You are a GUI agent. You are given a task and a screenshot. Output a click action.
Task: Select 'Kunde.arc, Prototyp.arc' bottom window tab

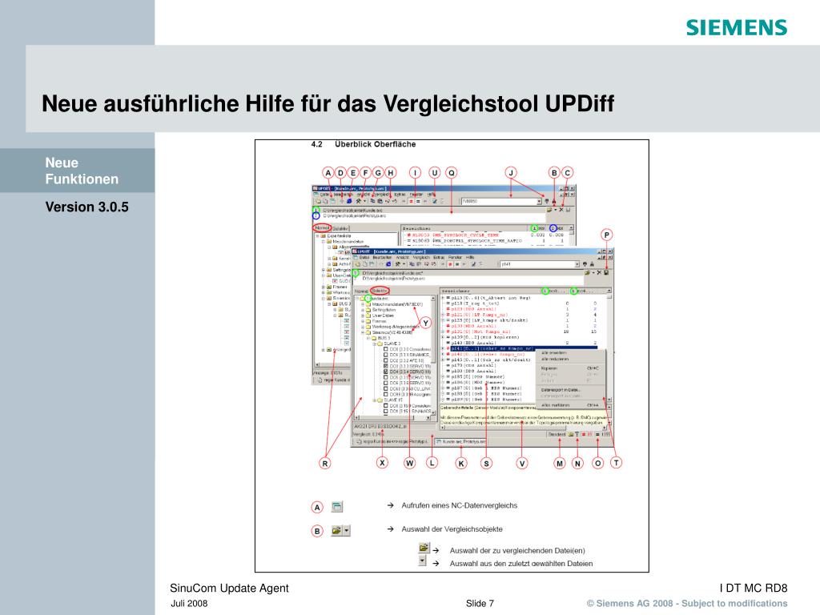(x=460, y=441)
